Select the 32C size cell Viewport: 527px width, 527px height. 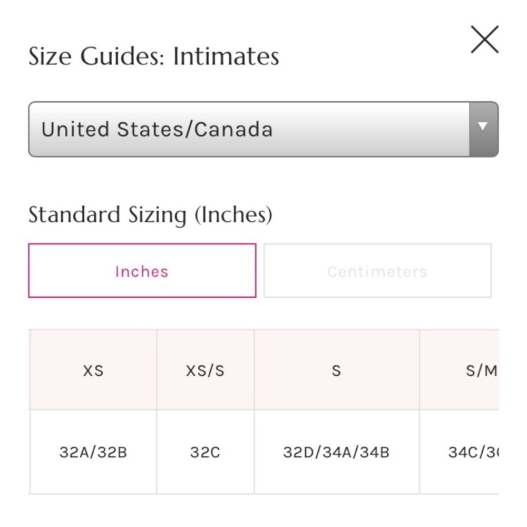click(x=205, y=452)
